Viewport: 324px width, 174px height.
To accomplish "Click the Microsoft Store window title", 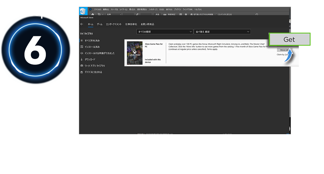I will point(87,18).
